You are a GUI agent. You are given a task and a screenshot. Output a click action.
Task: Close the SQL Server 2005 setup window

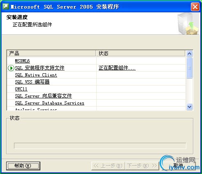[195, 7]
